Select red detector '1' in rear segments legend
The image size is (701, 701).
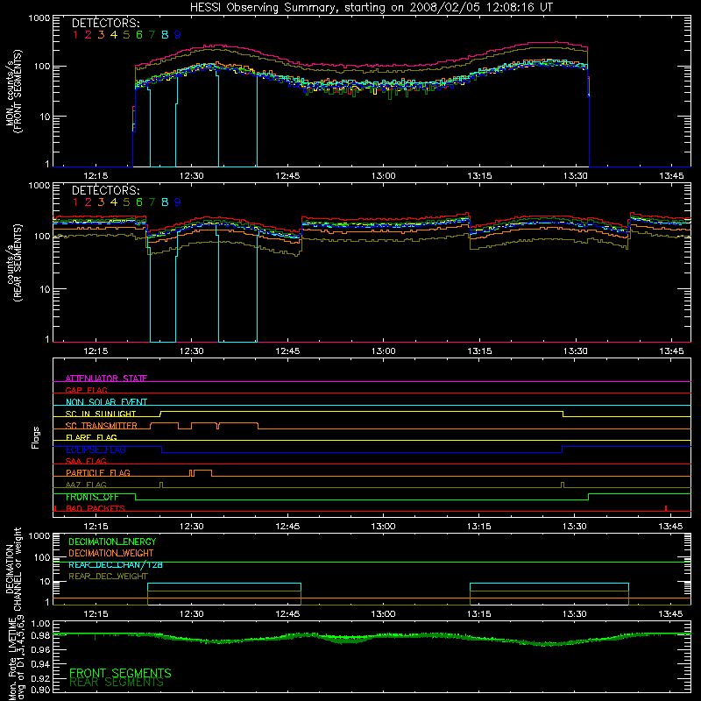75,202
